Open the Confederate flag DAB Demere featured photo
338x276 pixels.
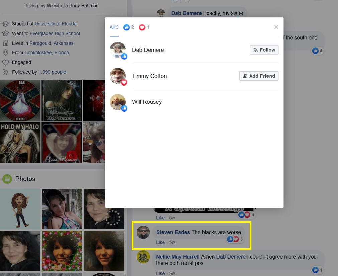click(20, 101)
